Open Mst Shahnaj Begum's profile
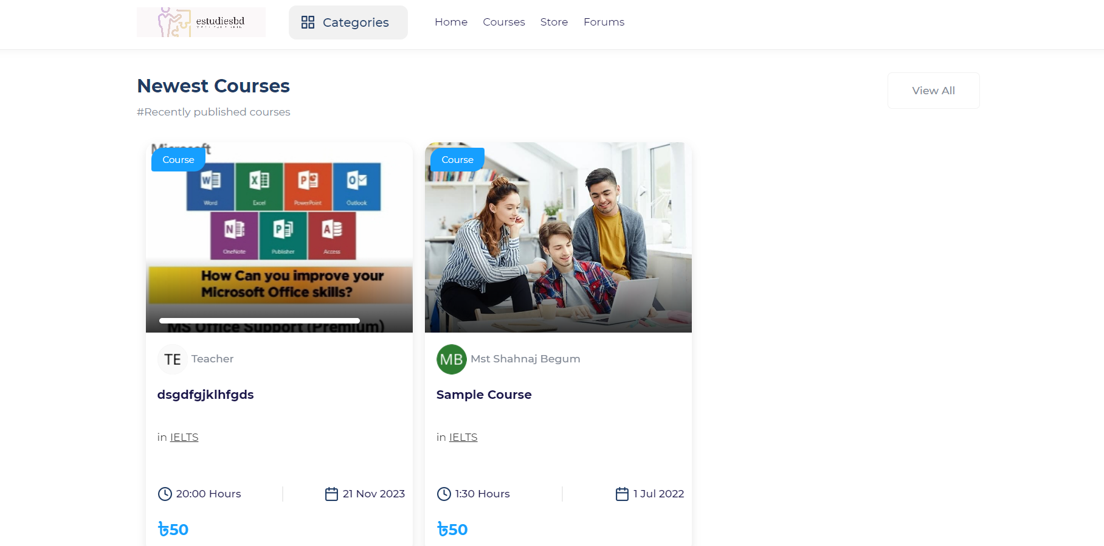1104x546 pixels. pos(525,359)
